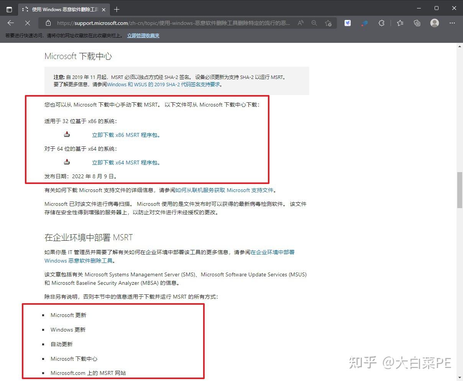Maximize the browser window
Image resolution: width=463 pixels, height=381 pixels.
point(436,8)
